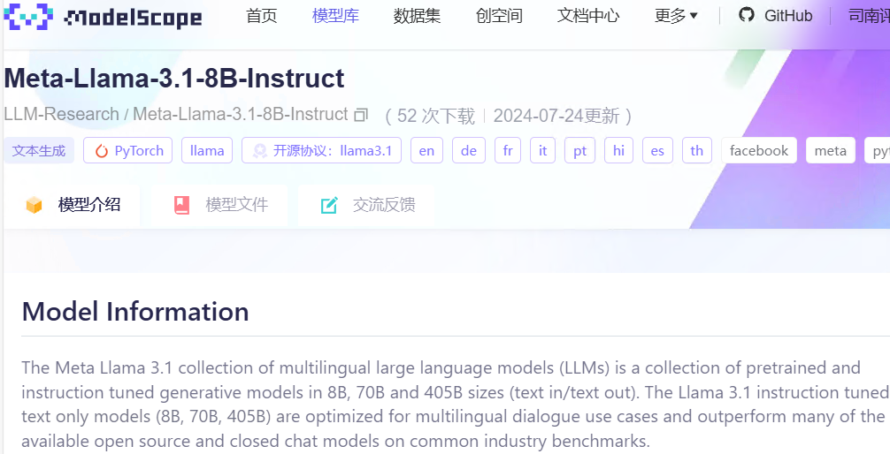The width and height of the screenshot is (890, 454).
Task: Open 创空间 navigation item
Action: (499, 15)
